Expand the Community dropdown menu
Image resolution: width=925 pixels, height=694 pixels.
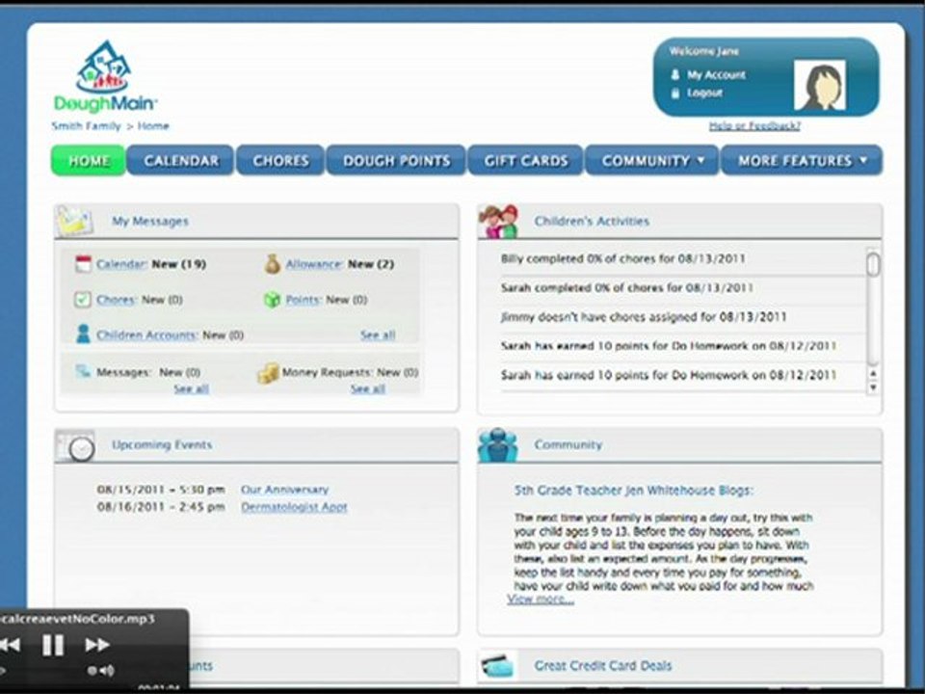pyautogui.click(x=652, y=161)
